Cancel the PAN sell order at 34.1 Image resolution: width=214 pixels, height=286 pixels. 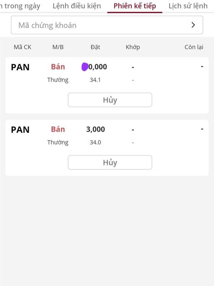(110, 100)
